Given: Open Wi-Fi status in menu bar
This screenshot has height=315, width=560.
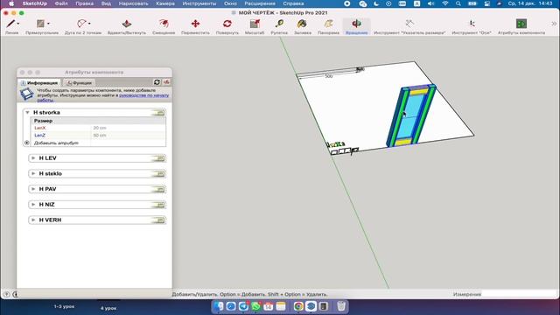Looking at the screenshot, I should coord(445,3).
